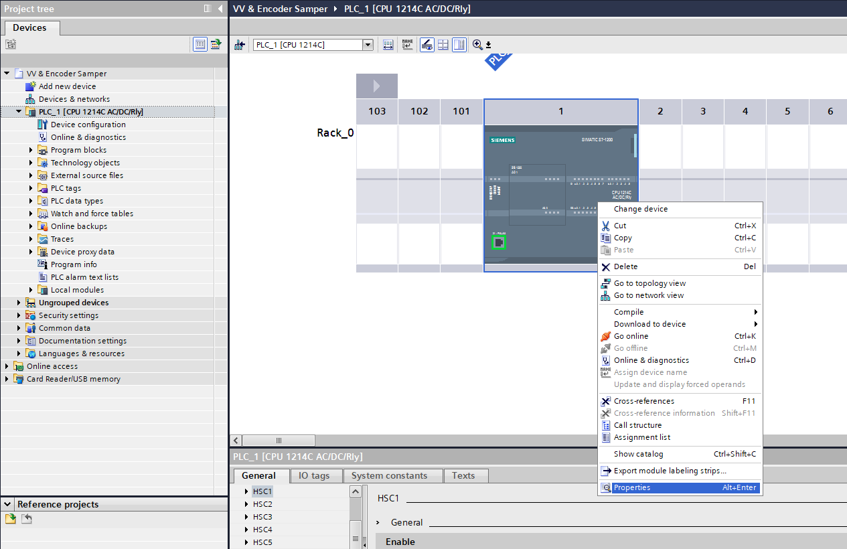Choose Go to topology view menu entry
The width and height of the screenshot is (847, 549).
(x=679, y=283)
